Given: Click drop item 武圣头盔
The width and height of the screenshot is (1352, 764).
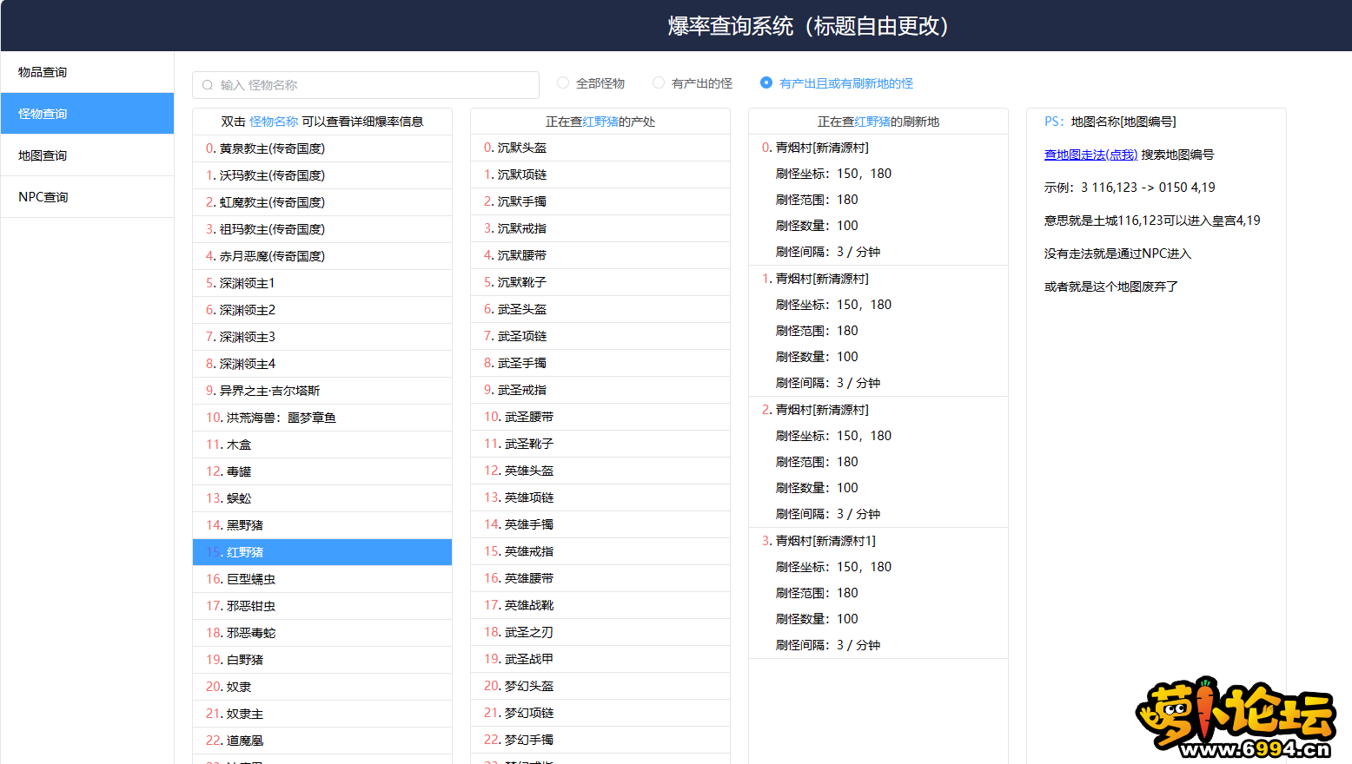Looking at the screenshot, I should (x=600, y=309).
